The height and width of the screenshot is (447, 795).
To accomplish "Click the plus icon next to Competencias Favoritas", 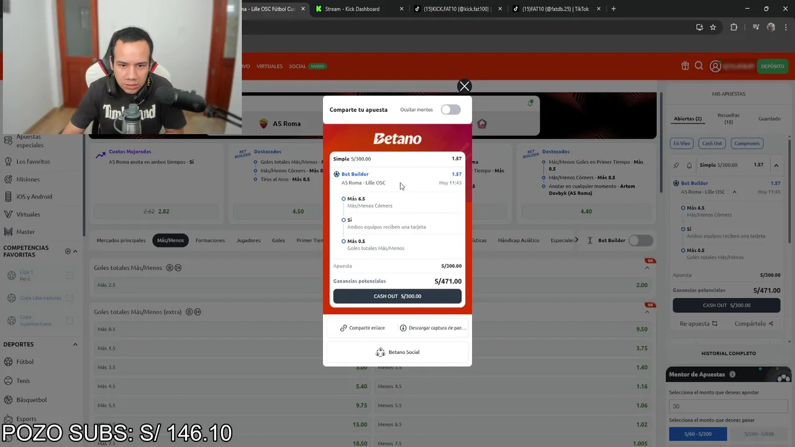I will (68, 251).
